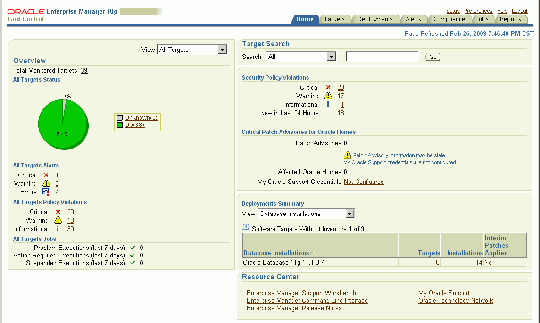
Task: Click the Logout link
Action: coord(519,11)
